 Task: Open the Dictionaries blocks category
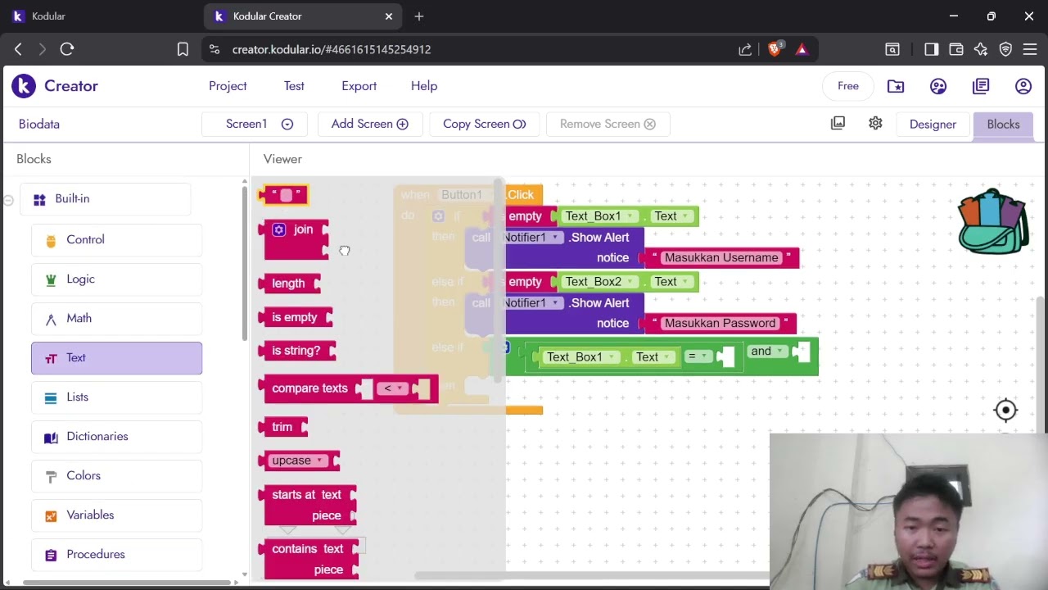tap(116, 437)
